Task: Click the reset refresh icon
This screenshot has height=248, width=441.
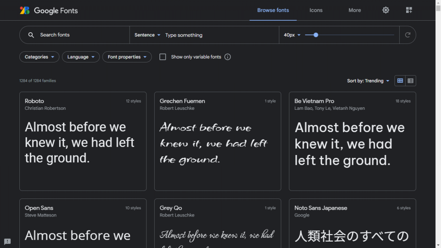Action: [407, 35]
